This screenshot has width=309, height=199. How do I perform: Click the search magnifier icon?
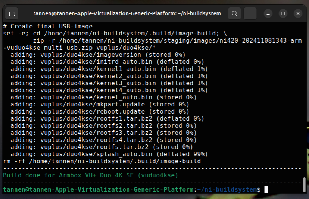(234, 13)
